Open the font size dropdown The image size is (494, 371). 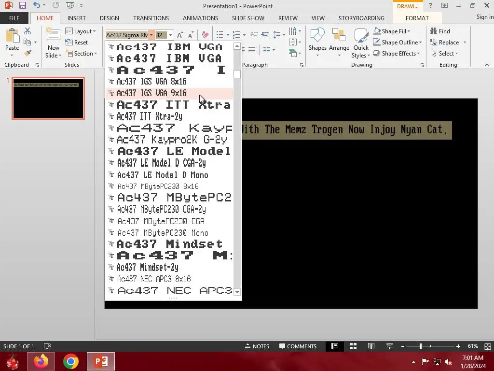click(170, 35)
